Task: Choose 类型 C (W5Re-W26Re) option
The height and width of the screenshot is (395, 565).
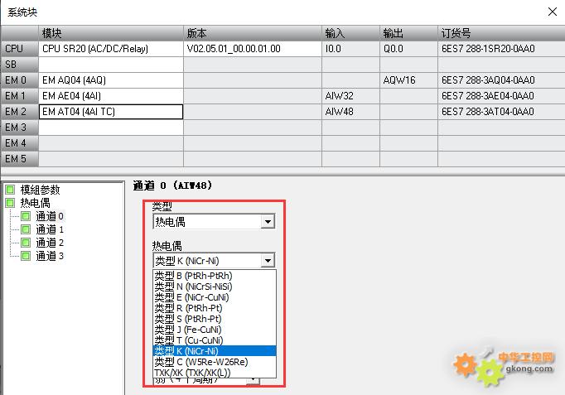Action: [x=215, y=362]
